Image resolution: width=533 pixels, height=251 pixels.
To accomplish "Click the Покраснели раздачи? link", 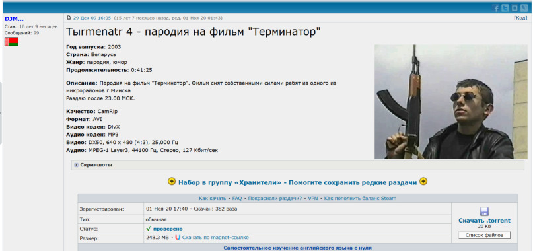I will (x=275, y=198).
